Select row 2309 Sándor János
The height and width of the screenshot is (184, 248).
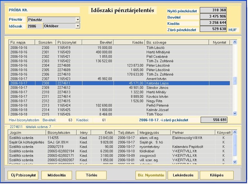click(x=119, y=87)
